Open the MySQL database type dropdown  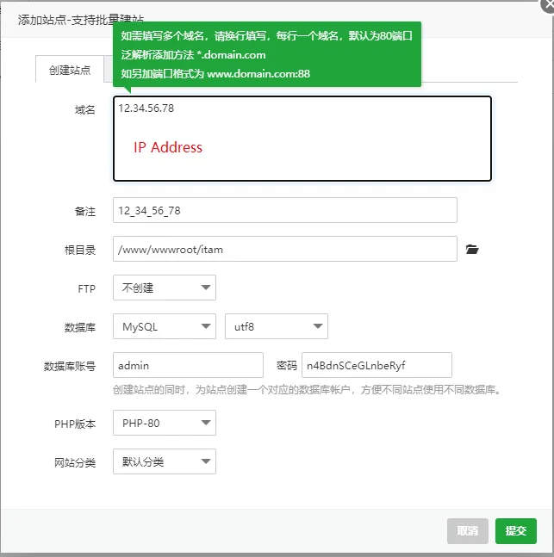(165, 326)
